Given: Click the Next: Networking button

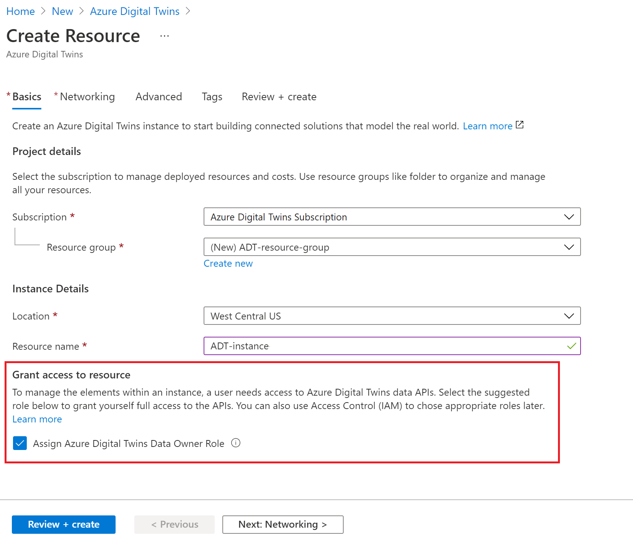Looking at the screenshot, I should 283,524.
